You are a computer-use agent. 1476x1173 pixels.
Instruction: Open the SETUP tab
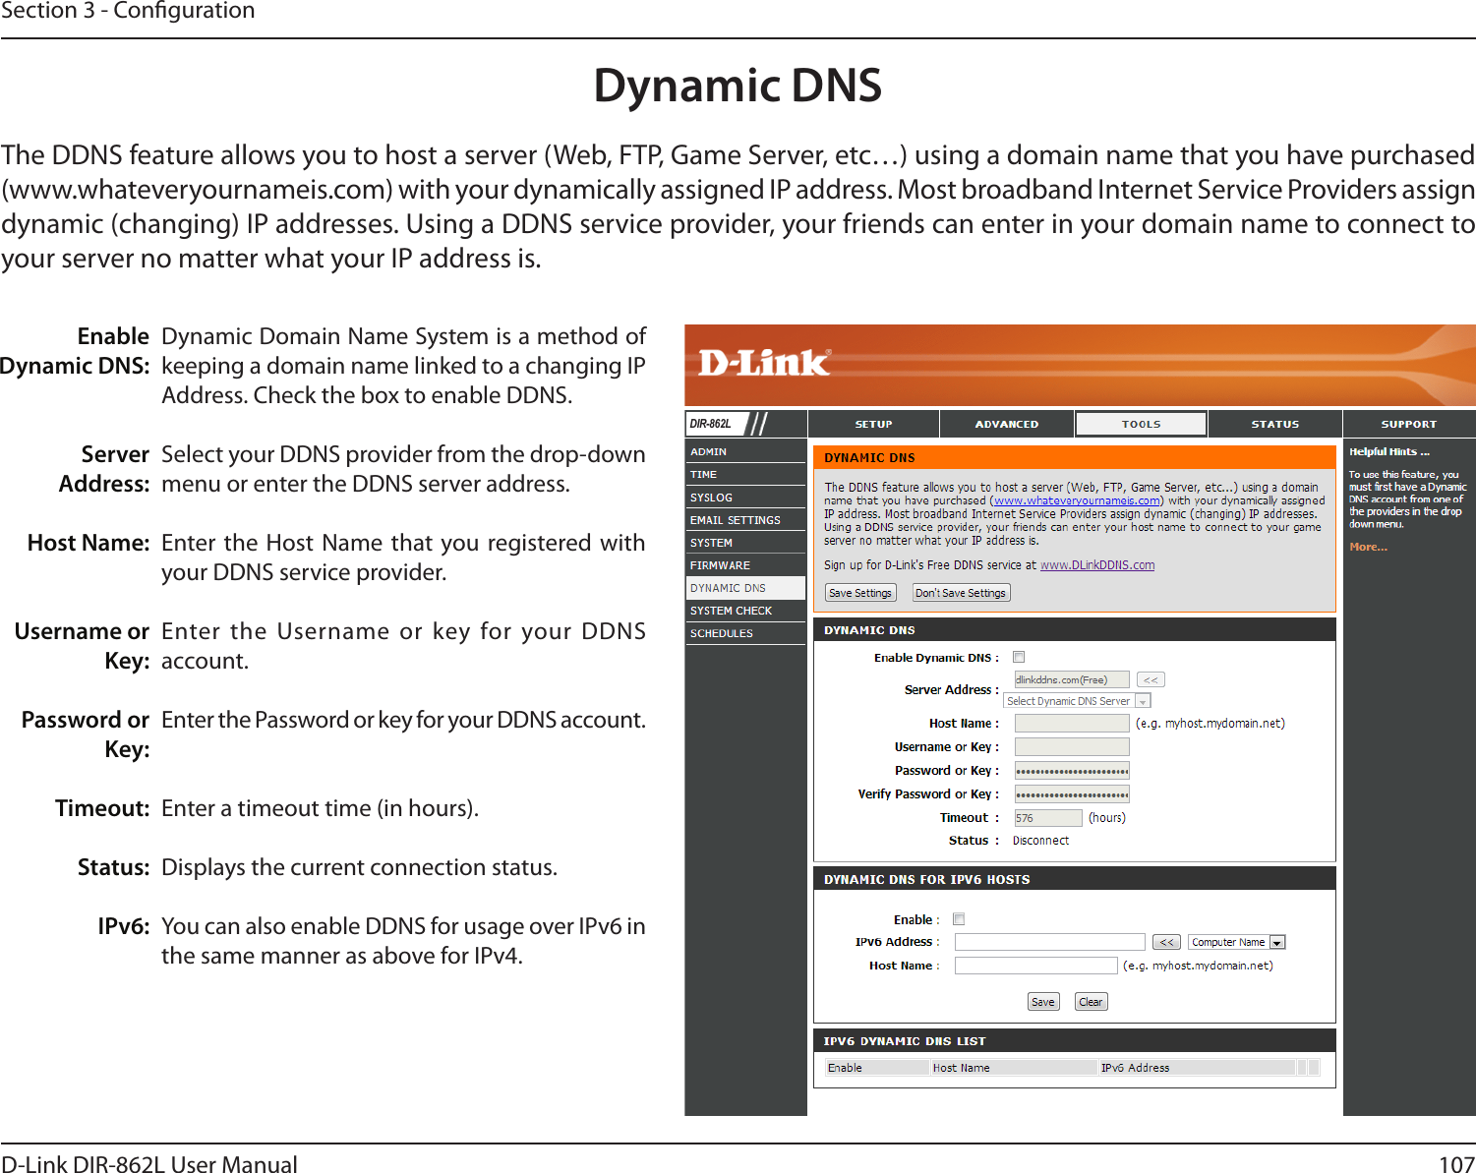pyautogui.click(x=873, y=424)
